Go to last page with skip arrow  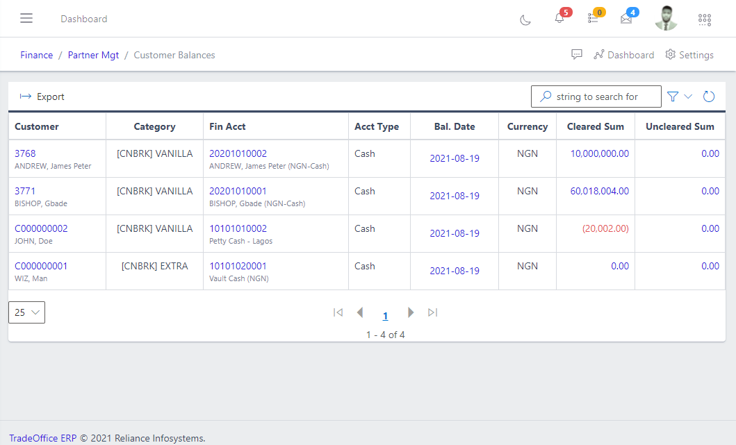tap(432, 312)
